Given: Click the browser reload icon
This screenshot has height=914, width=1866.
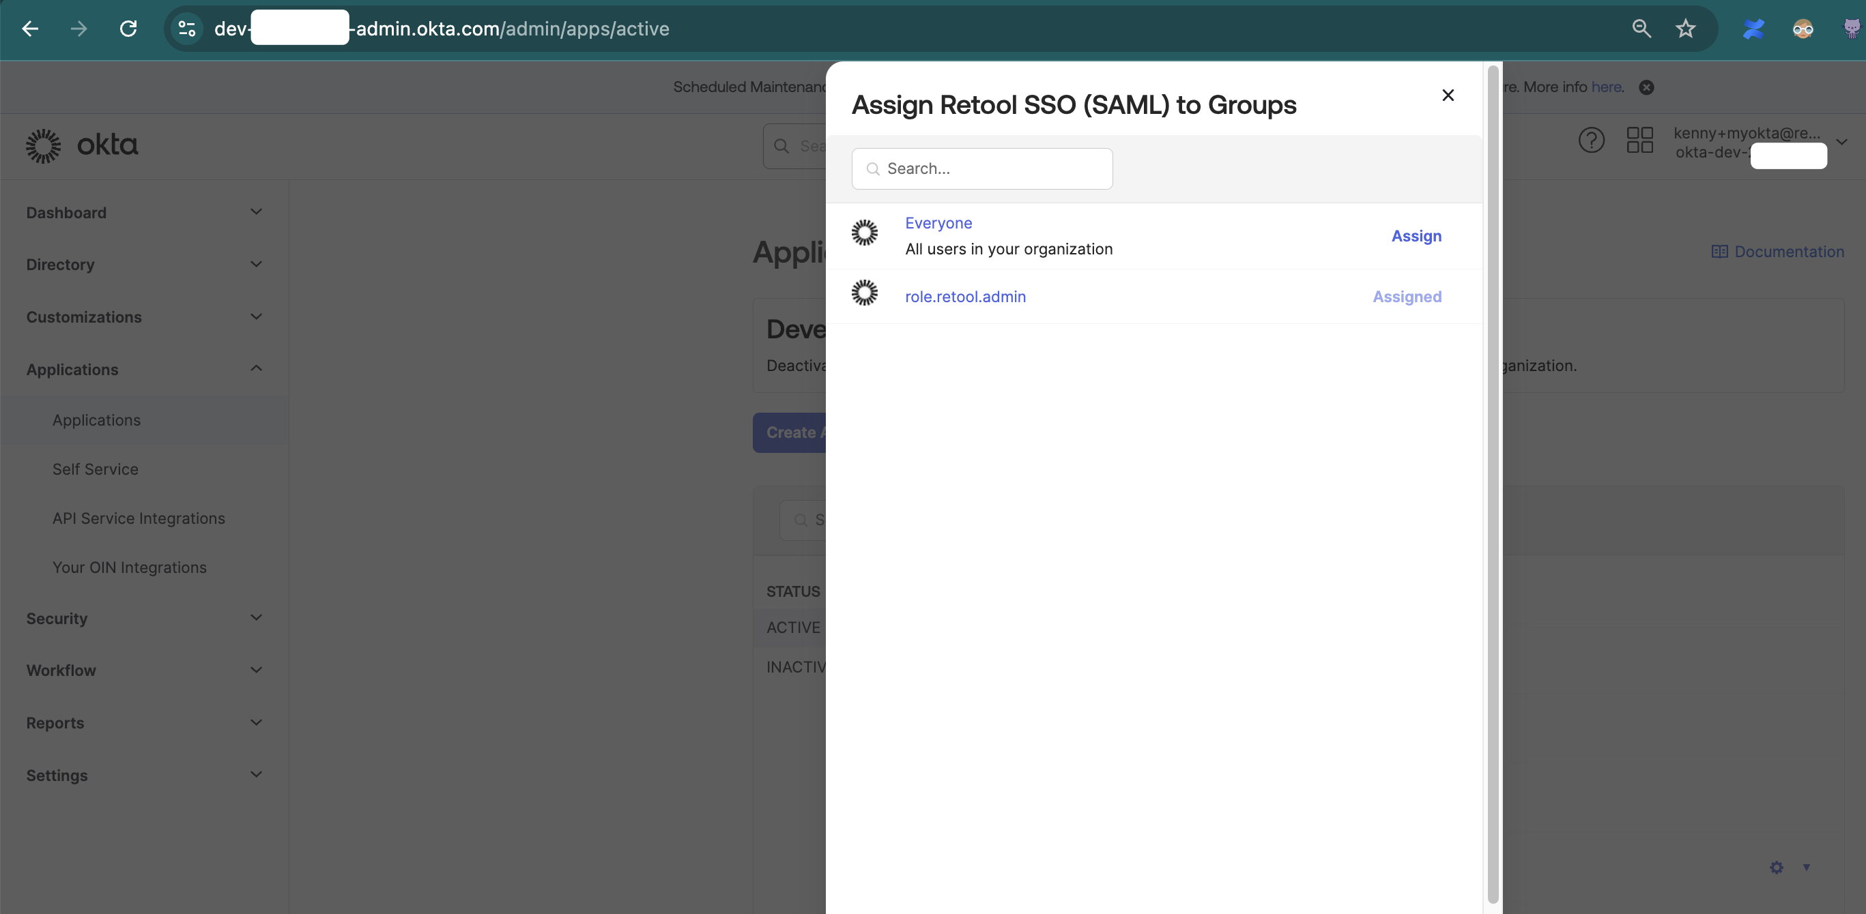Looking at the screenshot, I should pyautogui.click(x=128, y=29).
